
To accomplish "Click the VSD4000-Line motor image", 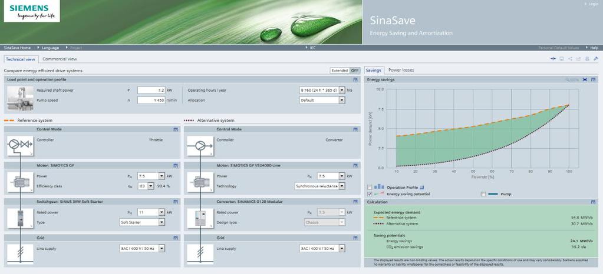I will coord(200,182).
